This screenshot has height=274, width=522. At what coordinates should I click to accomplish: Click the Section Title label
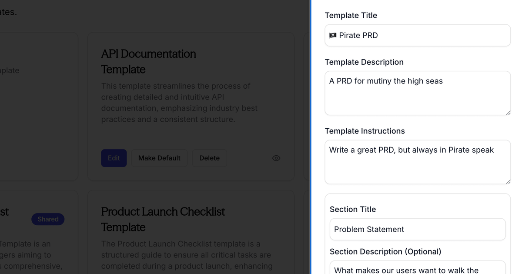pyautogui.click(x=353, y=209)
